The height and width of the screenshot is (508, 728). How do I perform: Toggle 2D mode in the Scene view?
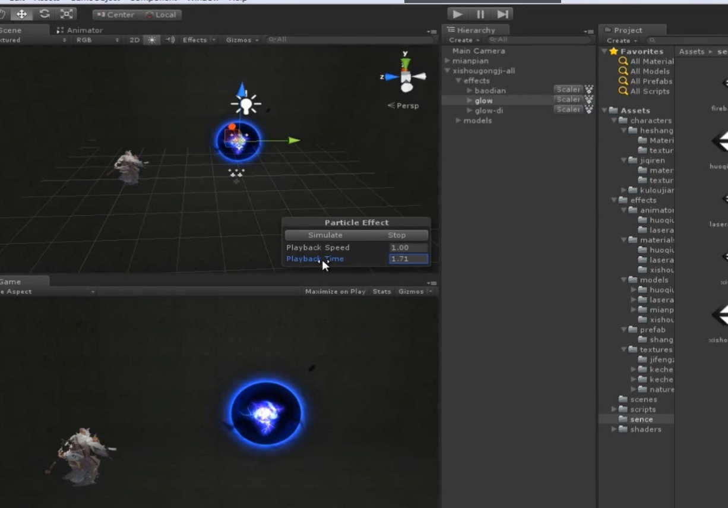point(135,40)
